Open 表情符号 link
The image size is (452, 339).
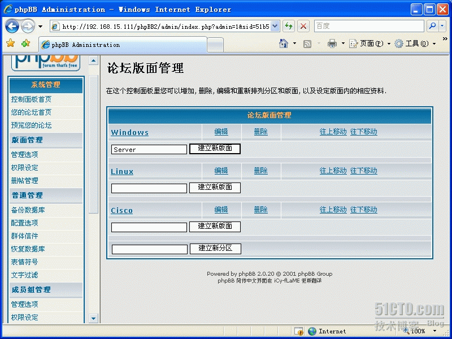[24, 262]
